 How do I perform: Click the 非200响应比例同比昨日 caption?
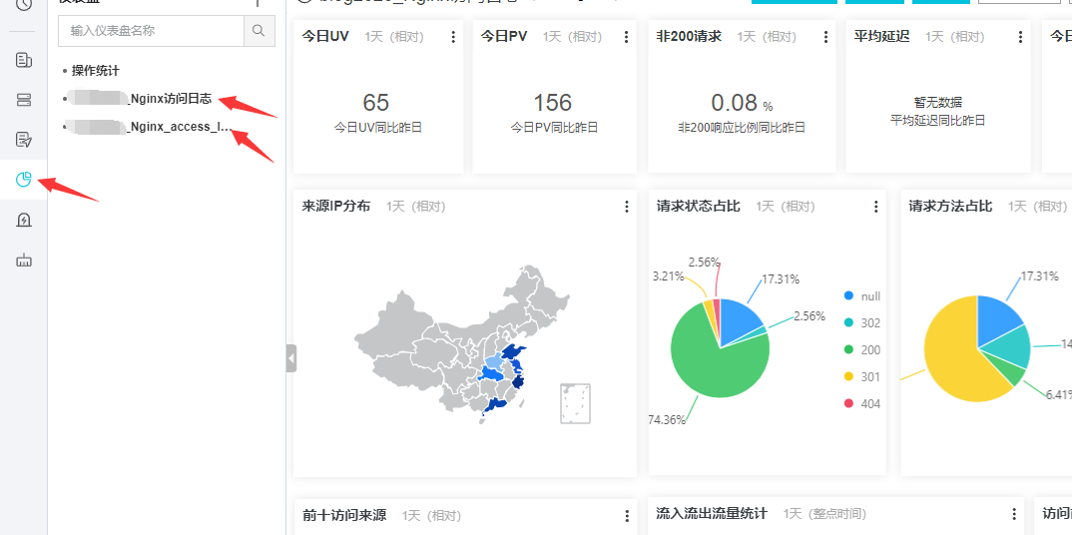pyautogui.click(x=742, y=127)
